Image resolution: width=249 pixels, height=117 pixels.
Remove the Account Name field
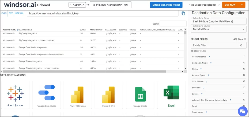point(244,57)
